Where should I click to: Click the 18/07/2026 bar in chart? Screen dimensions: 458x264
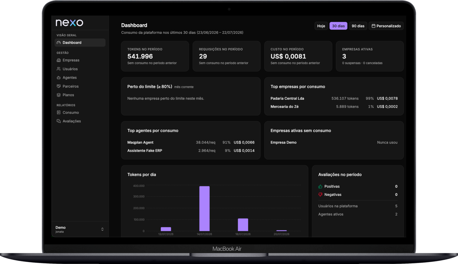coord(243,225)
